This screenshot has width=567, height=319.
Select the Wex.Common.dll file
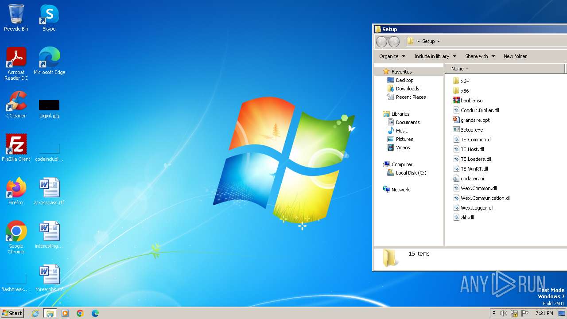pyautogui.click(x=478, y=188)
